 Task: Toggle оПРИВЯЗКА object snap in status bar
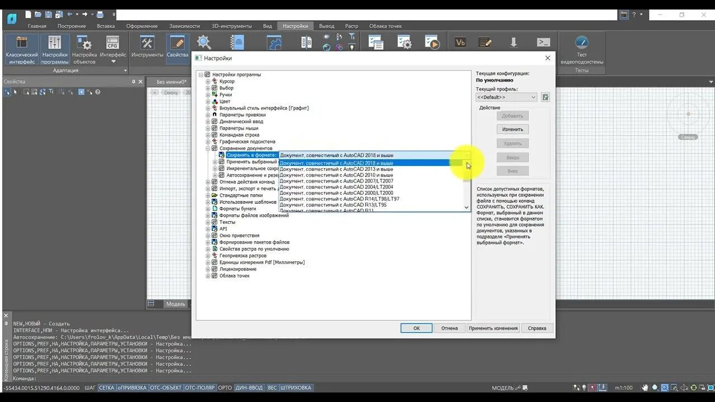pos(131,387)
